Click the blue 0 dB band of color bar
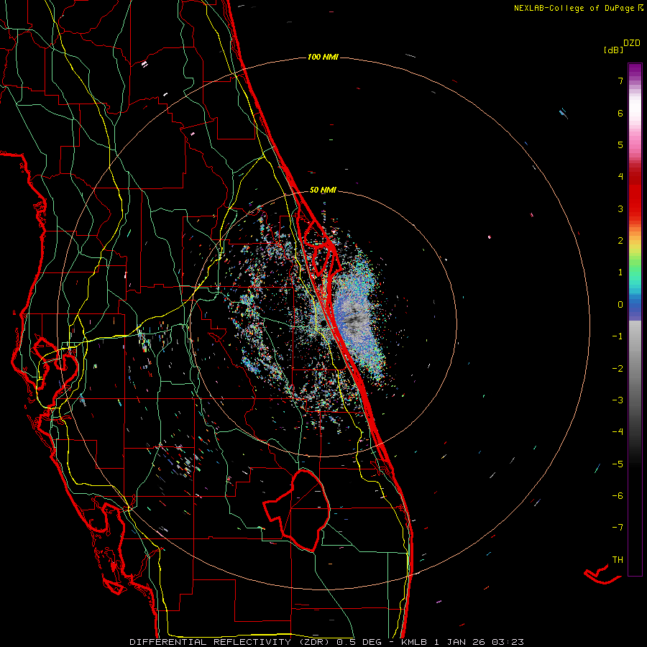The height and width of the screenshot is (647, 647). tap(635, 308)
